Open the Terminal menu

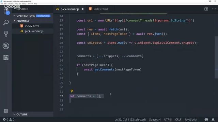coord(30,4)
